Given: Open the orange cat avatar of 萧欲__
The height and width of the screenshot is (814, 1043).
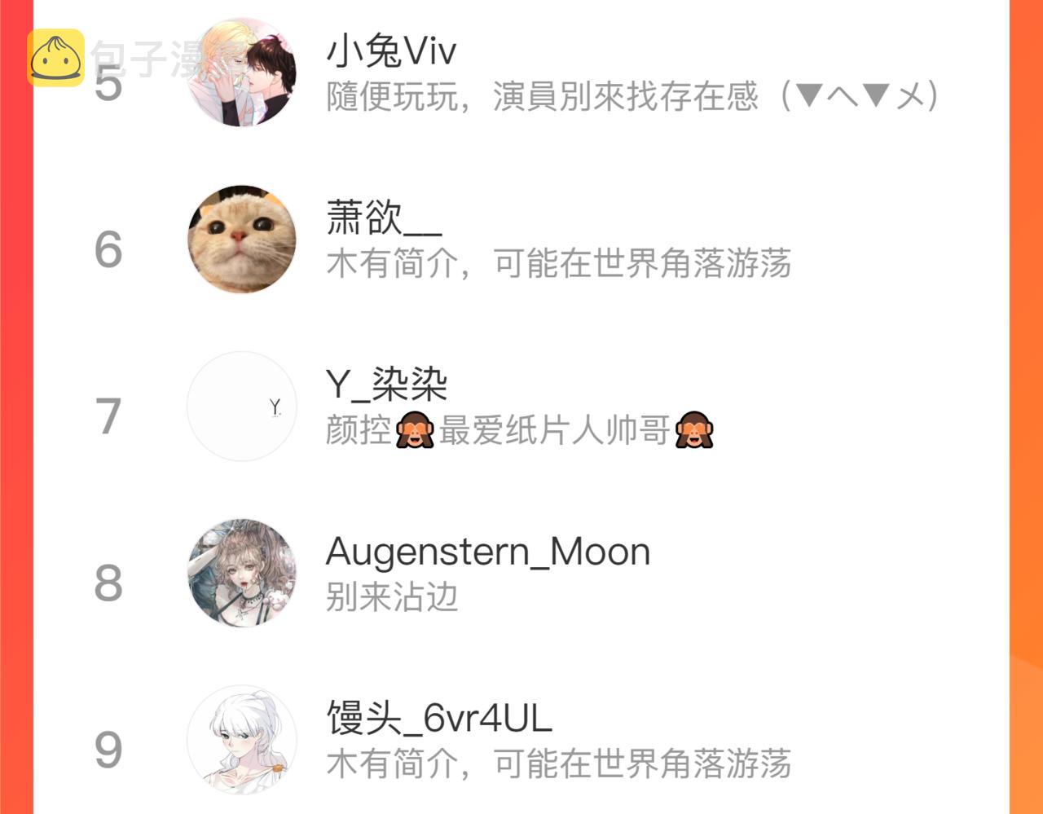Looking at the screenshot, I should (242, 239).
